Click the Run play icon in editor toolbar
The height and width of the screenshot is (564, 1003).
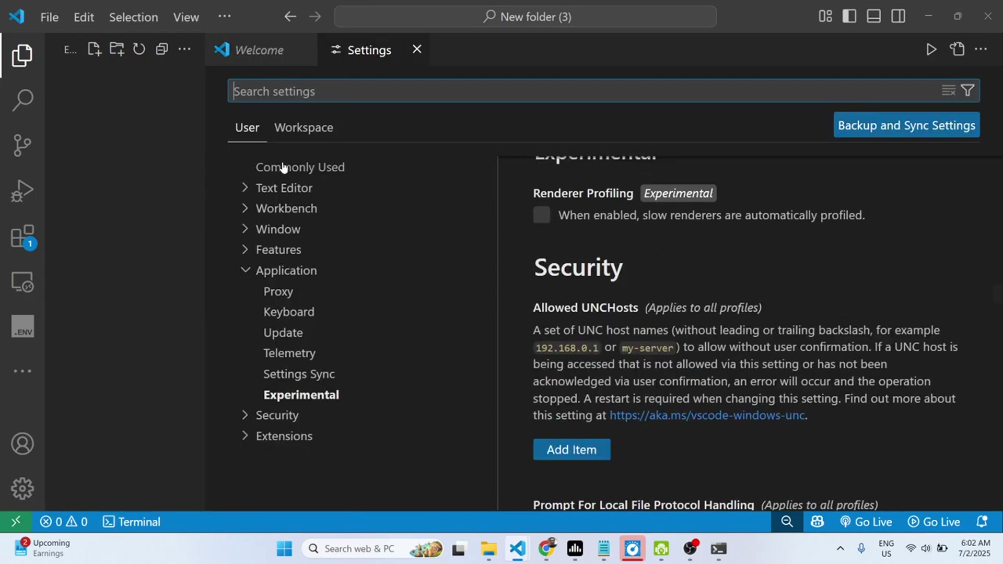931,50
